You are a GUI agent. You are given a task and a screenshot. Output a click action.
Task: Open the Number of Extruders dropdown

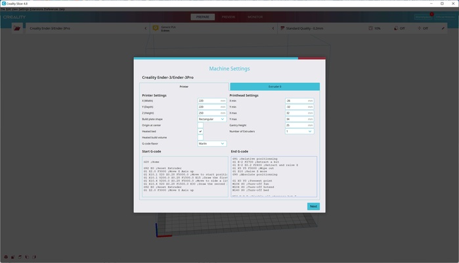tap(299, 131)
